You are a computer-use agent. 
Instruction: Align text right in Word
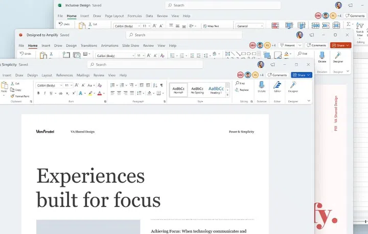coord(126,93)
